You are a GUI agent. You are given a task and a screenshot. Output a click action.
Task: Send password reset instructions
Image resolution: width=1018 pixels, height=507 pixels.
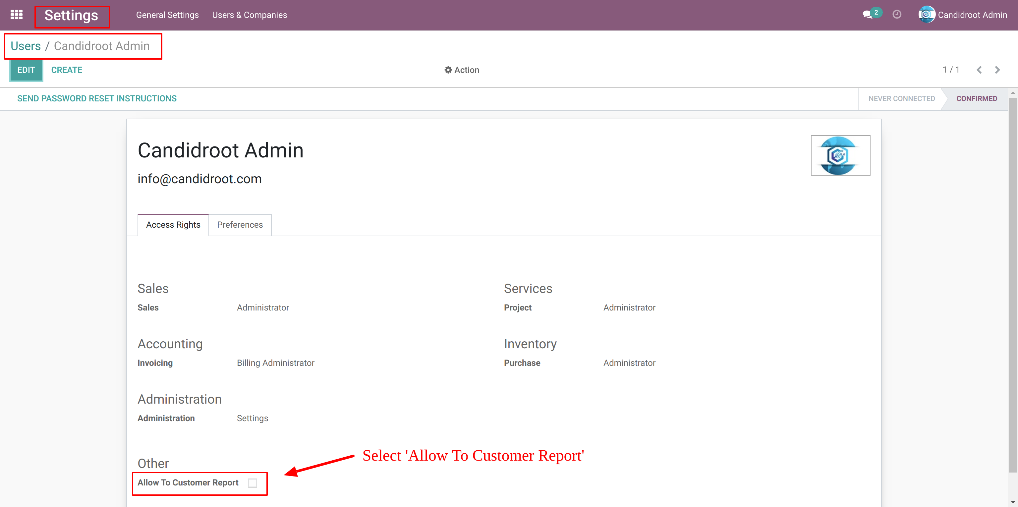[x=97, y=98]
